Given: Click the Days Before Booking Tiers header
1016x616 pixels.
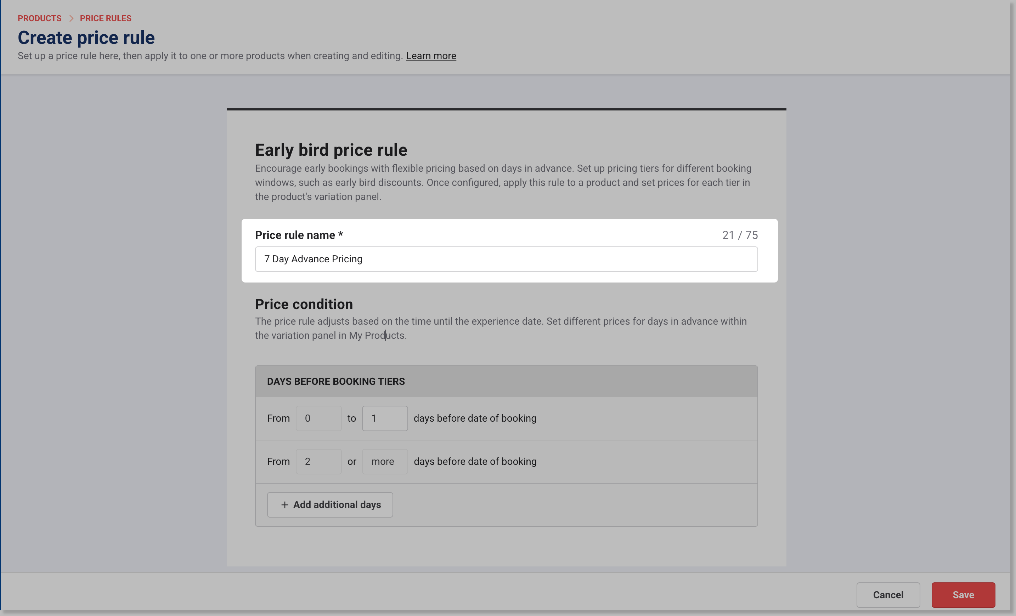Looking at the screenshot, I should (335, 381).
